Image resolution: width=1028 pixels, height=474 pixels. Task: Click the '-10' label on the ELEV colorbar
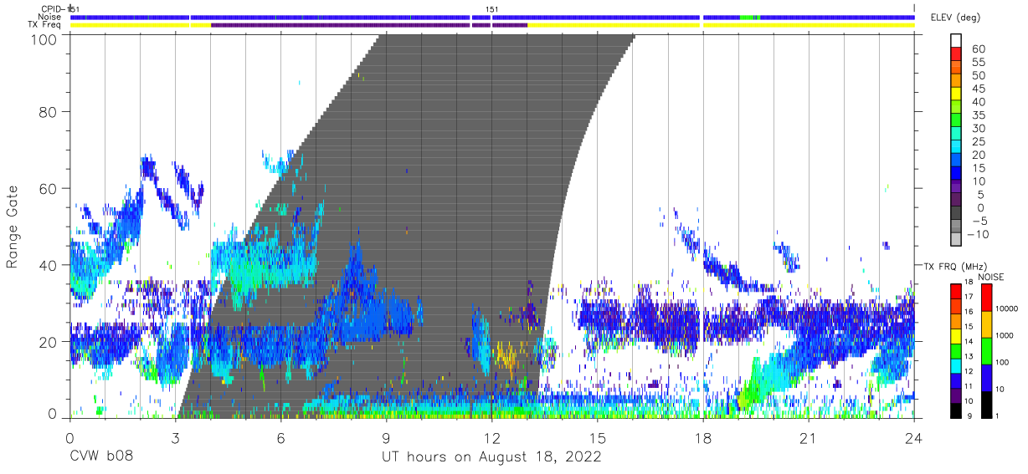point(979,234)
